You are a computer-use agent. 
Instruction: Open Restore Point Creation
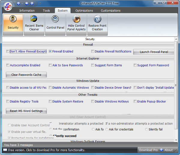(x=97, y=25)
